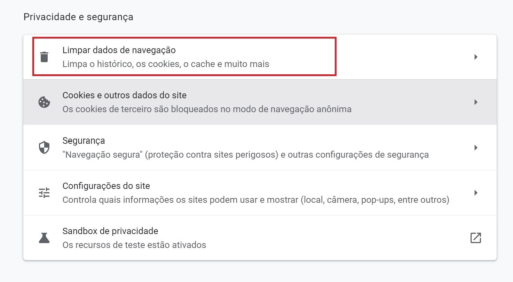Click the flask icon for Sandbox de privacidade
513x282 pixels.
click(x=44, y=238)
